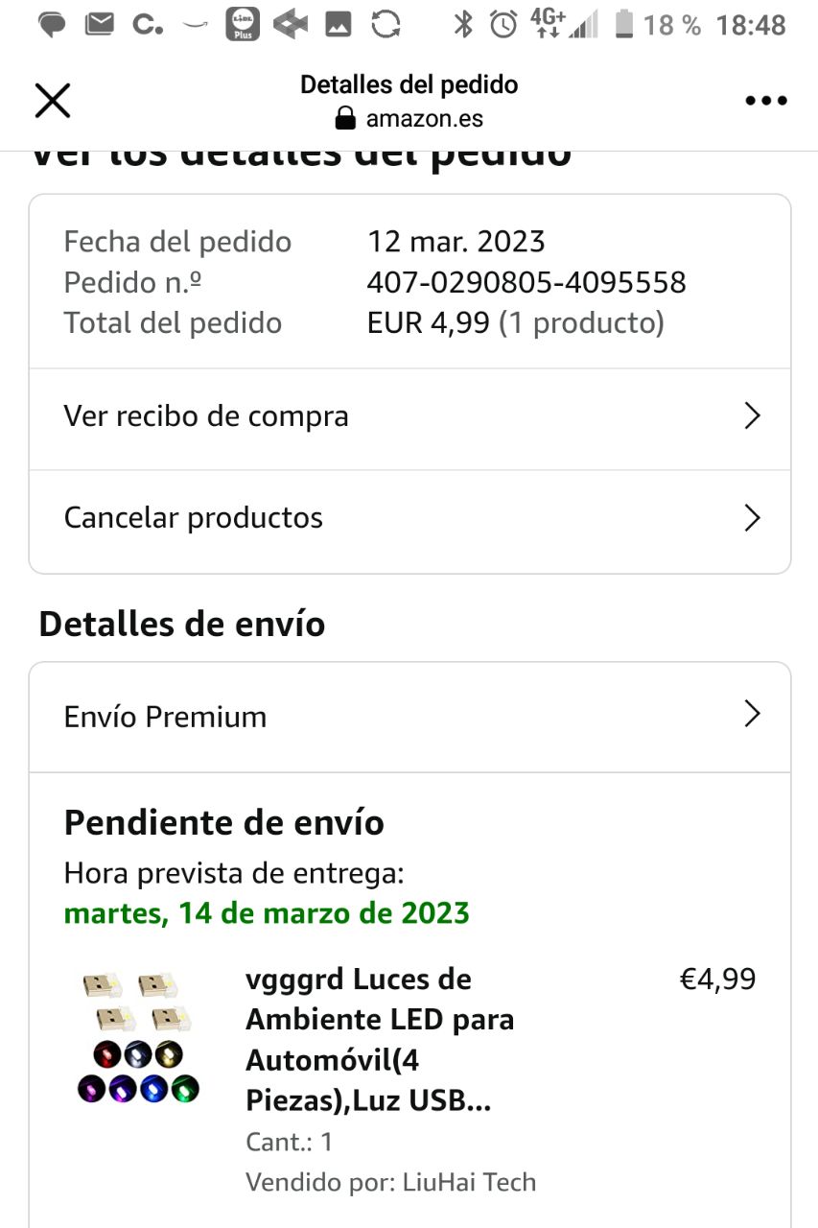Tap the alarm clock status icon
The image size is (818, 1228).
click(502, 24)
